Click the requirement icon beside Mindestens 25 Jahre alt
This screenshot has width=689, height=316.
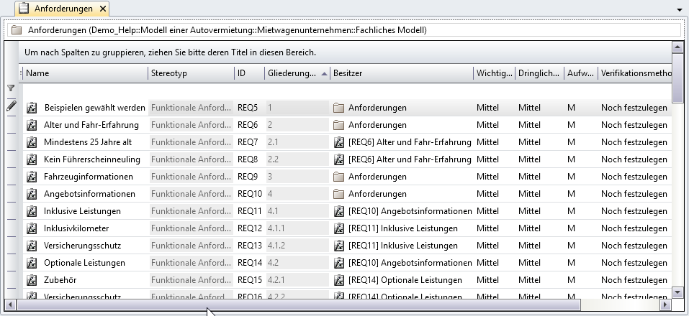32,142
